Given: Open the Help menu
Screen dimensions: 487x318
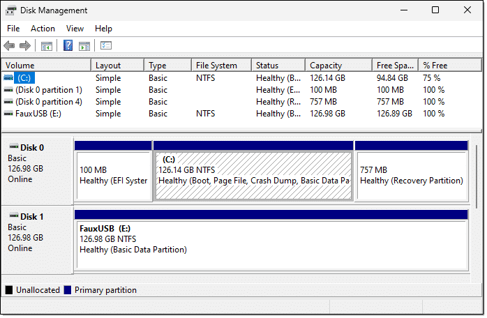Looking at the screenshot, I should [x=103, y=29].
